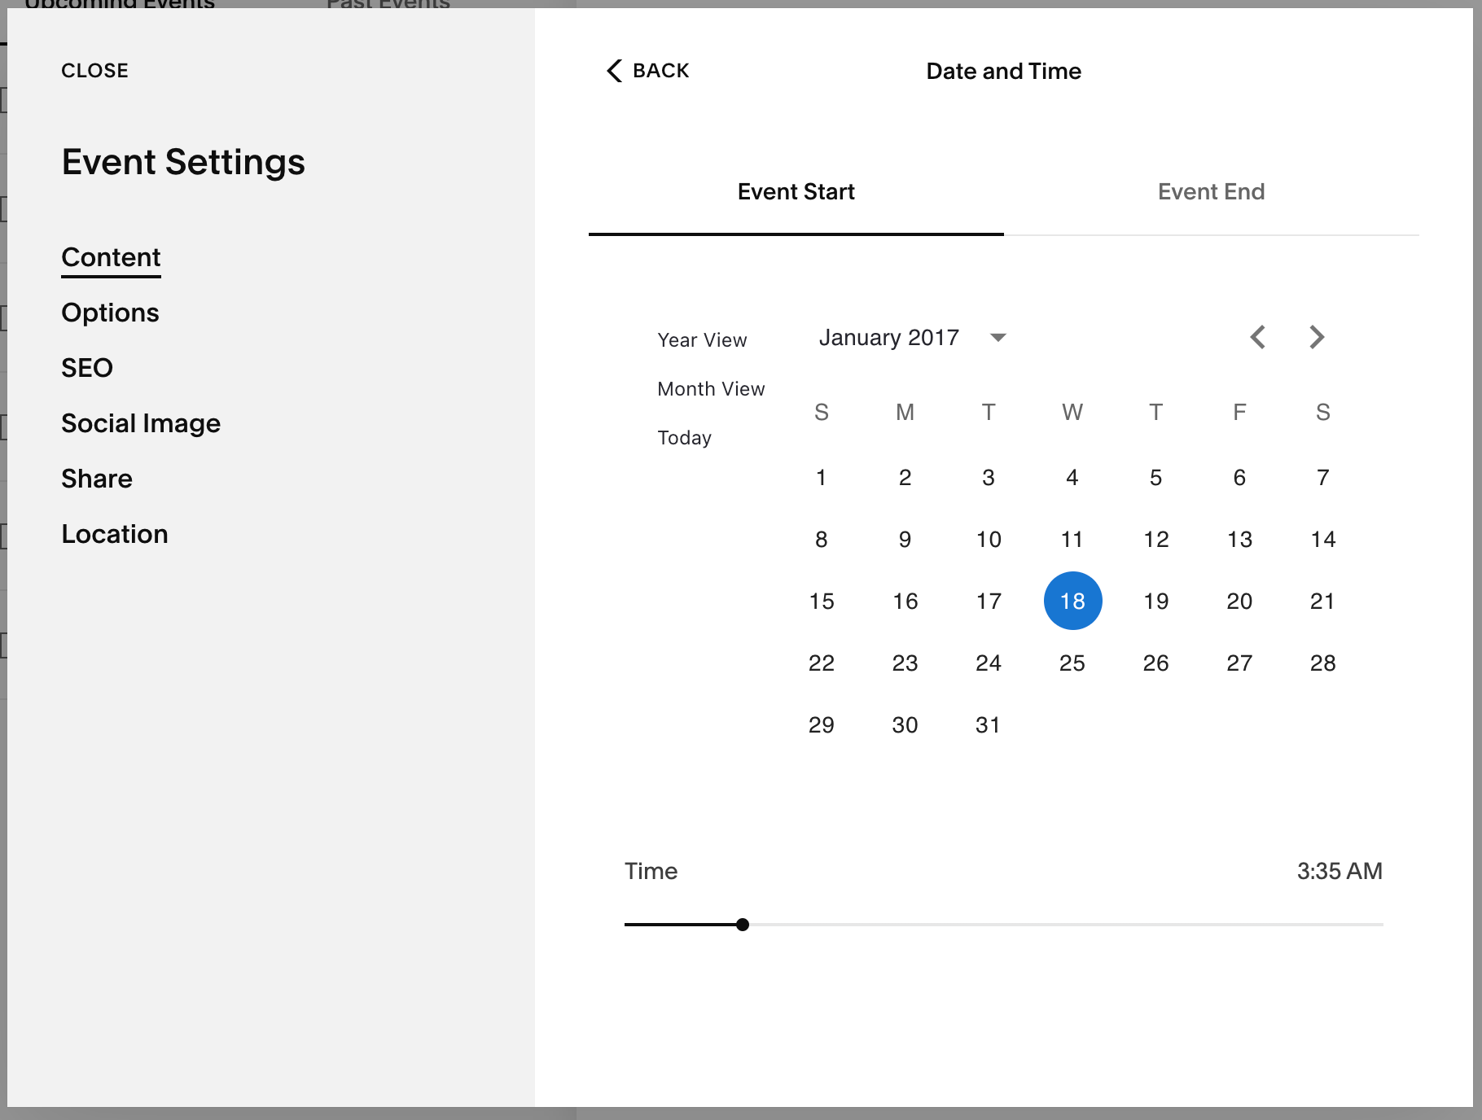Switch to the Event End tab
The image size is (1482, 1120).
pos(1211,192)
